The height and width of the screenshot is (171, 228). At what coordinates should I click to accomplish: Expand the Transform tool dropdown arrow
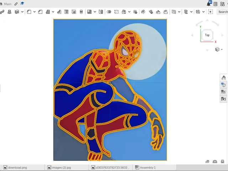point(129,12)
